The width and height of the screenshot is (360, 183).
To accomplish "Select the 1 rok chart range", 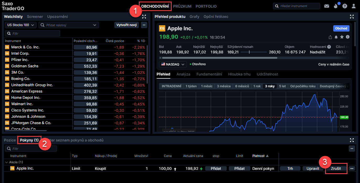I will [257, 86].
